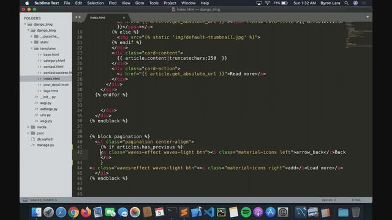The image size is (392, 220).
Task: Open manage.py in the sidebar
Action: coord(45,145)
